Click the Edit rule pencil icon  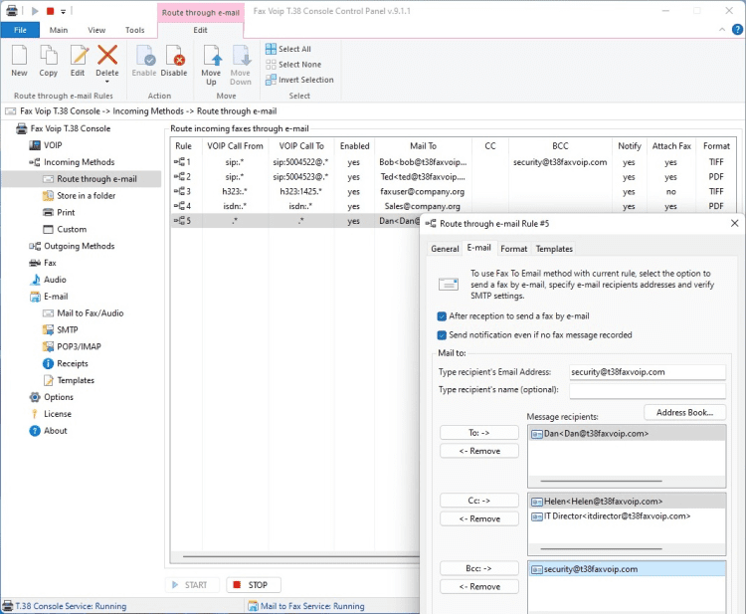click(78, 56)
